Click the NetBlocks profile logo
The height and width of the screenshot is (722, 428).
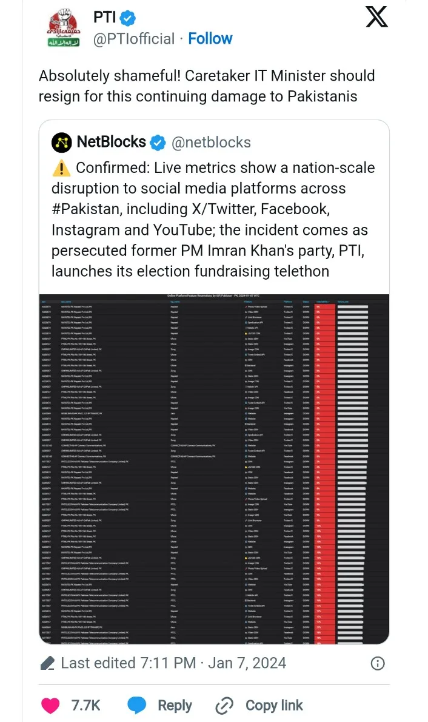(x=61, y=143)
